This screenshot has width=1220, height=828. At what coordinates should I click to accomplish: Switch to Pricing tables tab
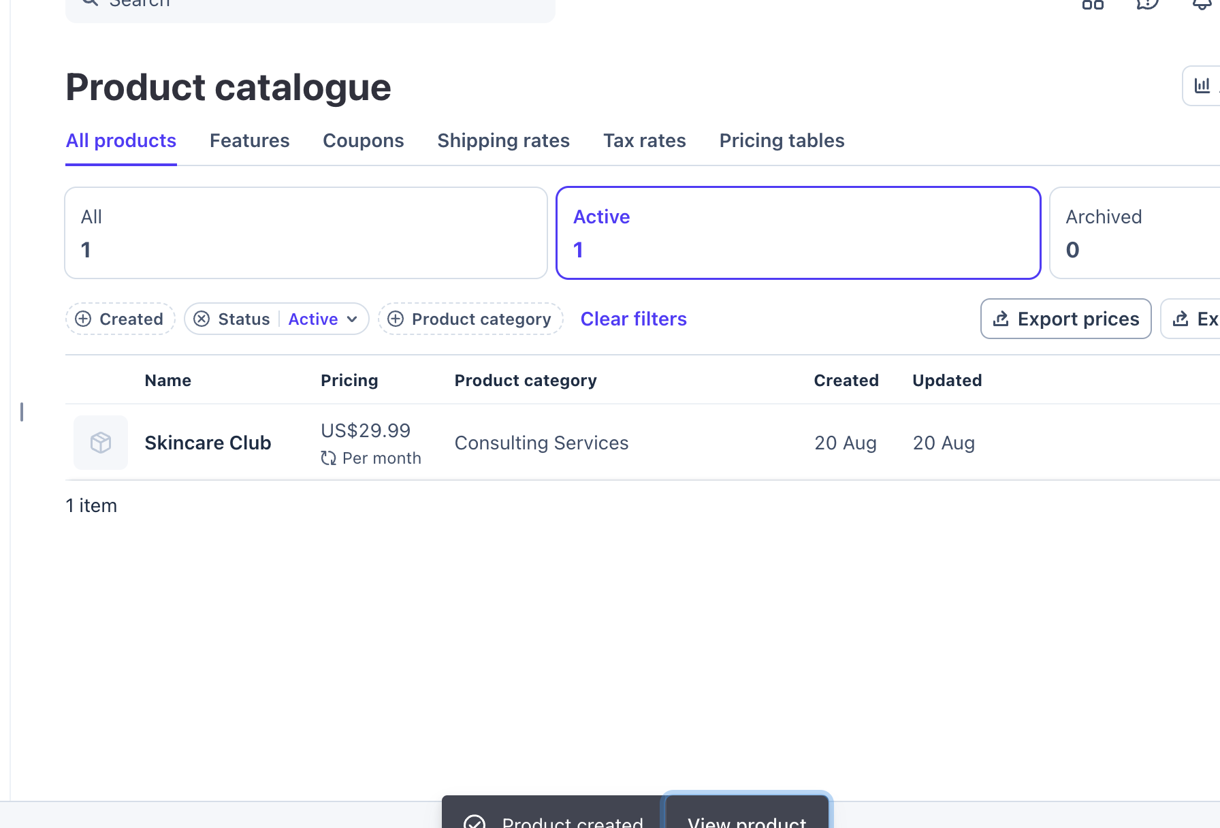click(782, 141)
